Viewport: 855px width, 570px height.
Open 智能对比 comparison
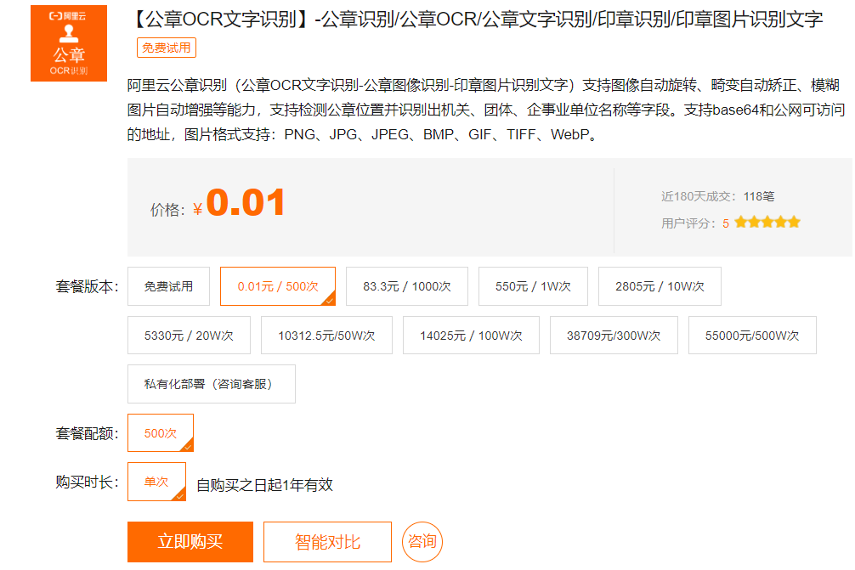(x=328, y=542)
